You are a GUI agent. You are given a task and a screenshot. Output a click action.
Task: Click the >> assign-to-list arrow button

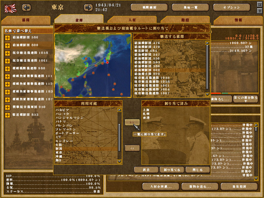(x=132, y=122)
